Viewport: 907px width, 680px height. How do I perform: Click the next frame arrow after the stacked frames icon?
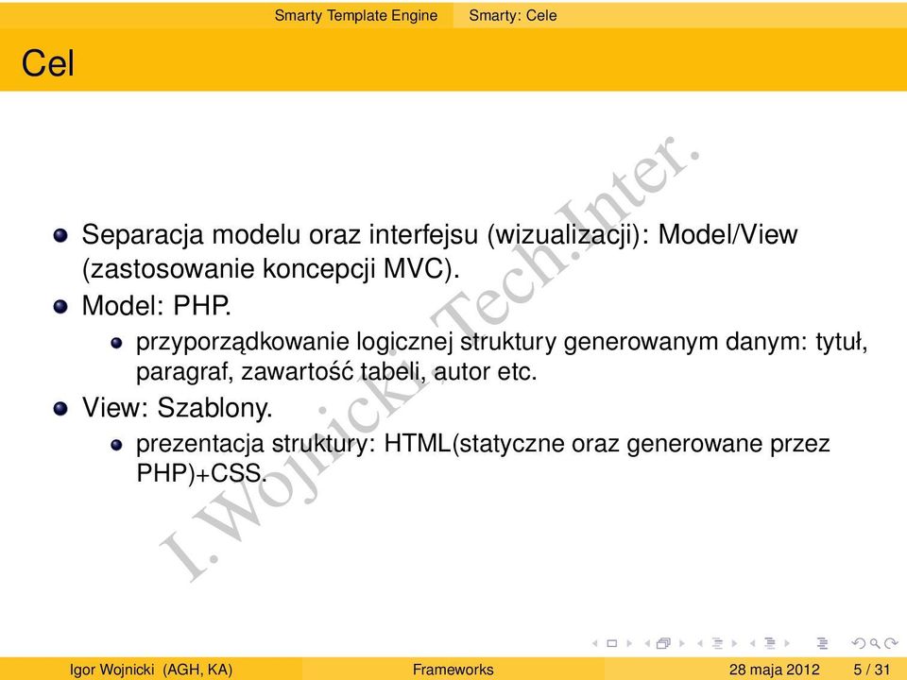click(682, 643)
